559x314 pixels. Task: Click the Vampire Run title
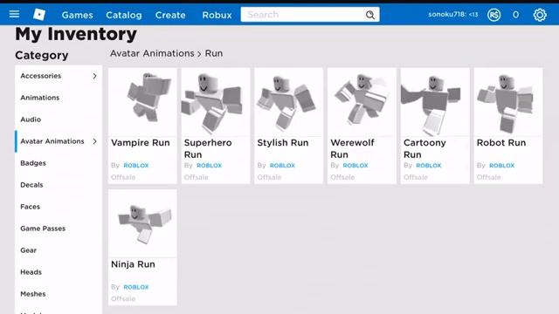coord(141,143)
